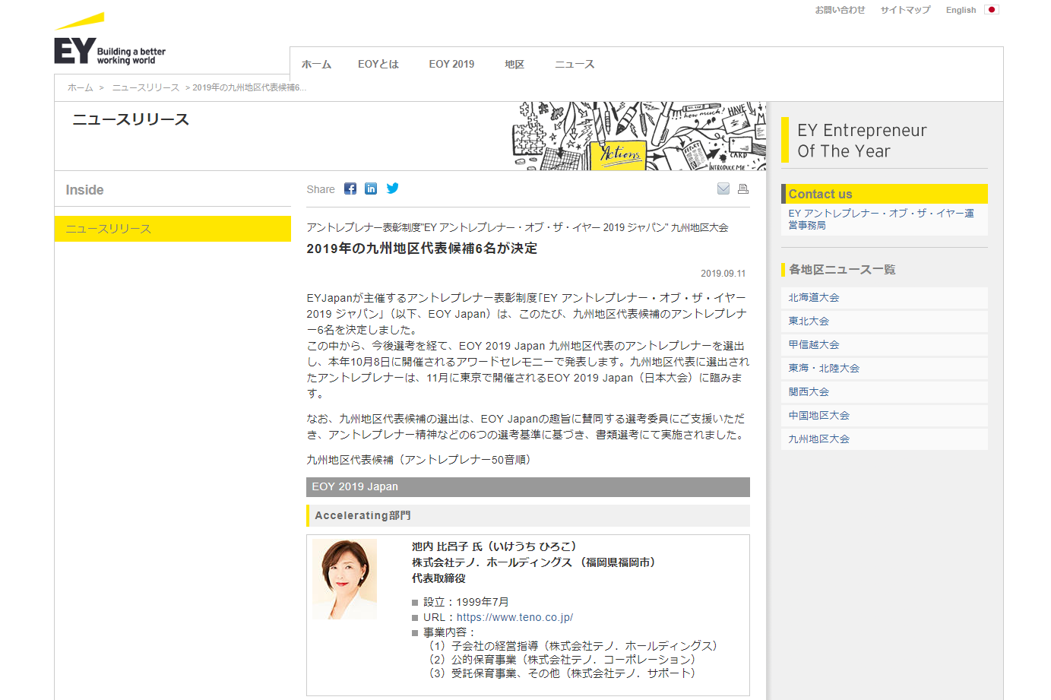Click the 各地区ニュース一覧 heading

coord(842,270)
